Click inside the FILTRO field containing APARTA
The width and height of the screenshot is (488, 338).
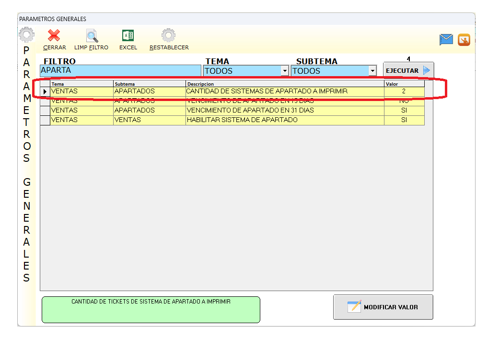click(x=120, y=70)
